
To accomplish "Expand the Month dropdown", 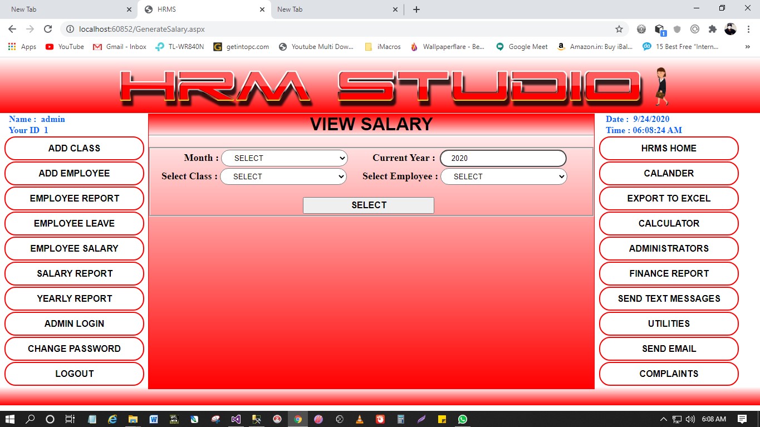I will [x=285, y=158].
